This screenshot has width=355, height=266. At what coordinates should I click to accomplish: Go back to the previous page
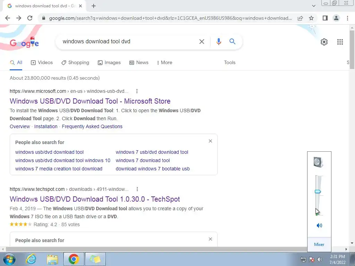pos(8,18)
